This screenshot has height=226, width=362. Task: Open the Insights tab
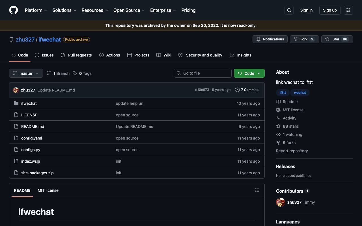[x=241, y=55]
